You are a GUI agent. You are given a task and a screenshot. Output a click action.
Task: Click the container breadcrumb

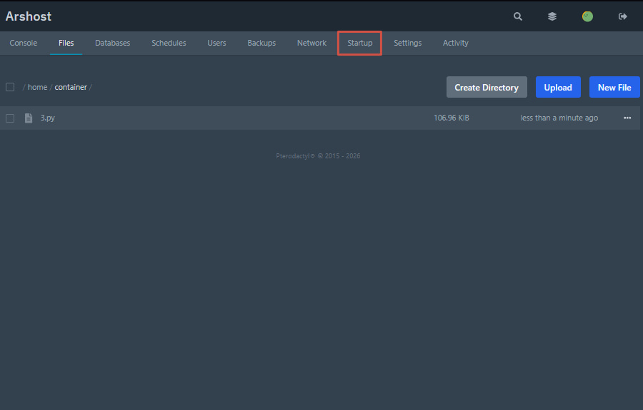coord(71,87)
